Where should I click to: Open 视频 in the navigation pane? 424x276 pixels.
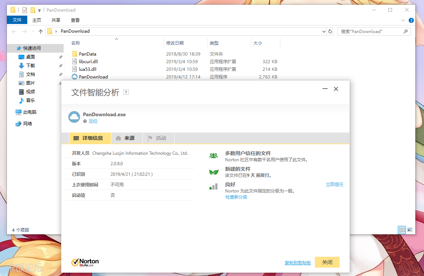pyautogui.click(x=30, y=92)
